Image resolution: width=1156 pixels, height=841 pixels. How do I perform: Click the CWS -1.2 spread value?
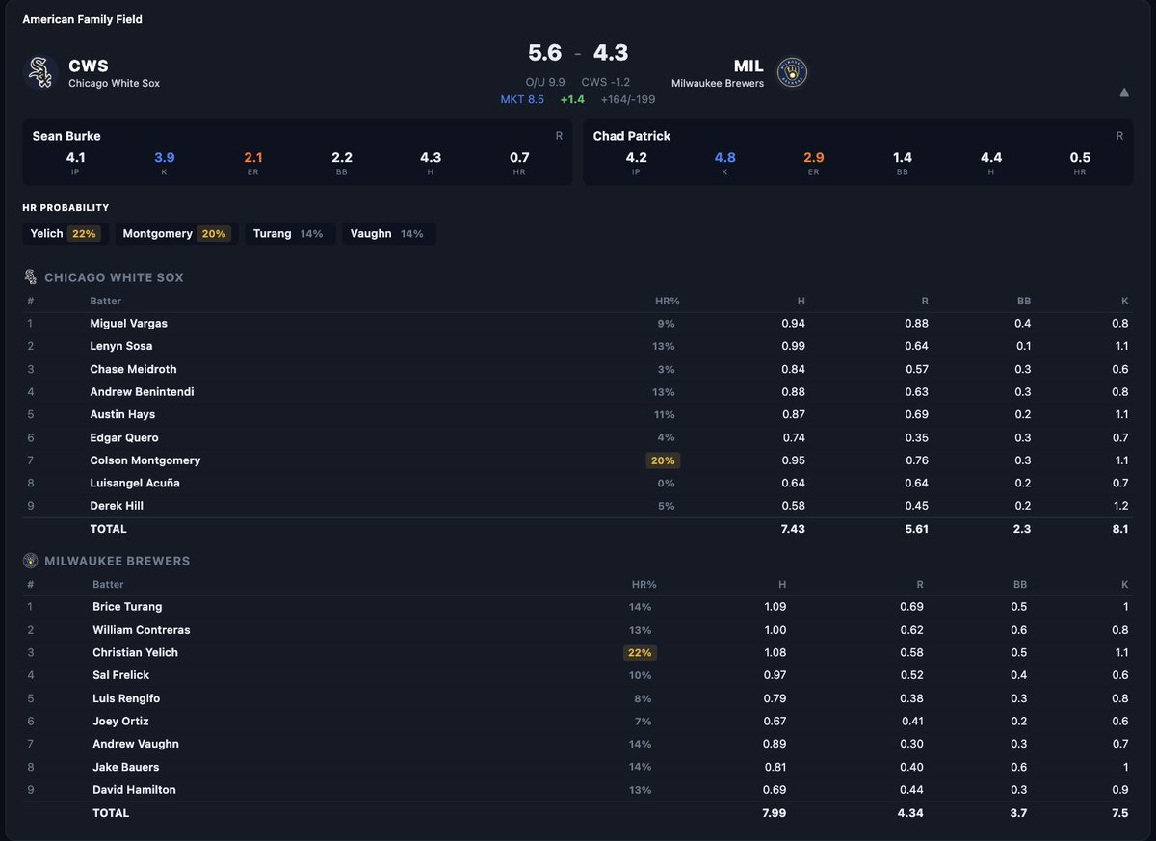(606, 82)
